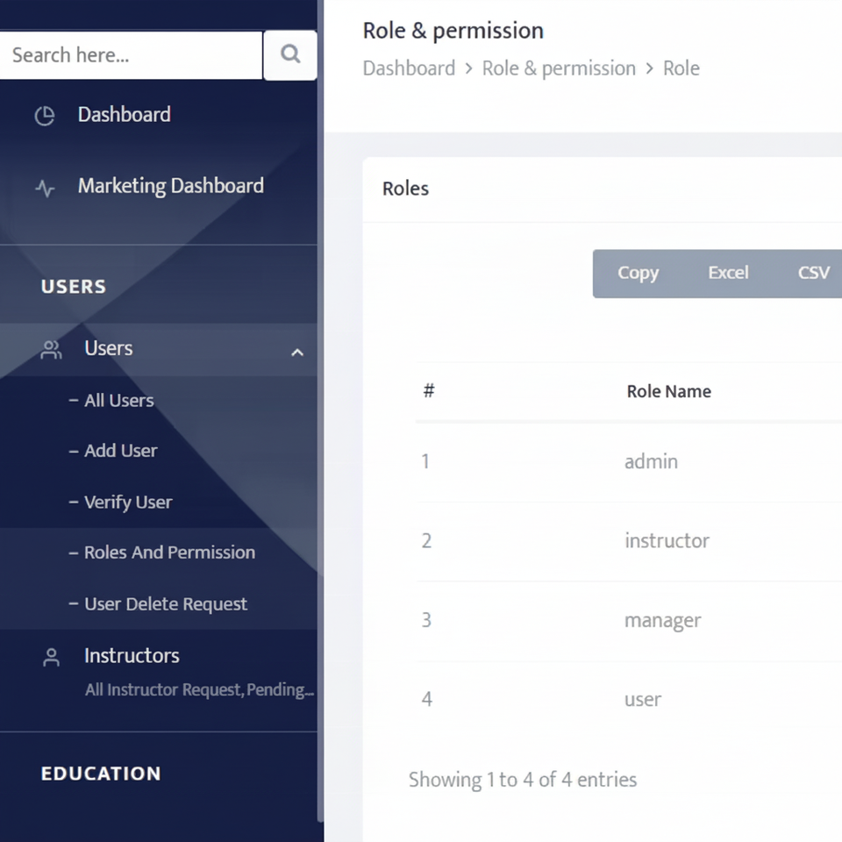The image size is (842, 842).
Task: Click the Users group icon
Action: click(52, 350)
